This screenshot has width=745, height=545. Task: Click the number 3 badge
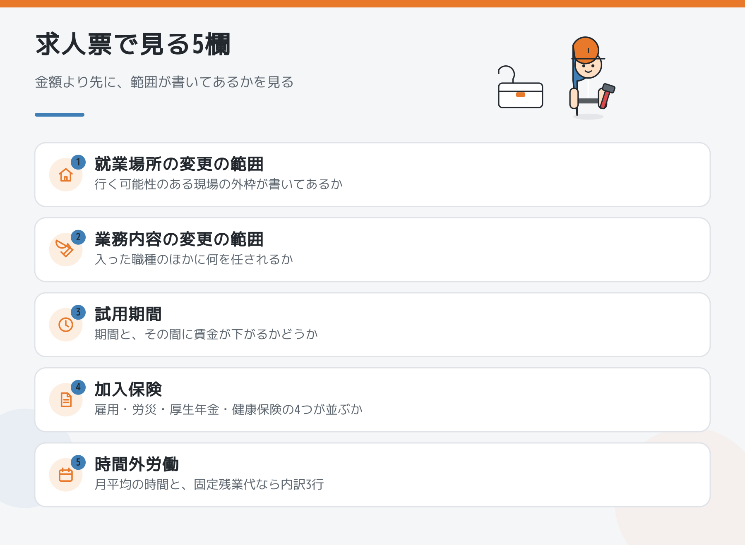click(78, 312)
